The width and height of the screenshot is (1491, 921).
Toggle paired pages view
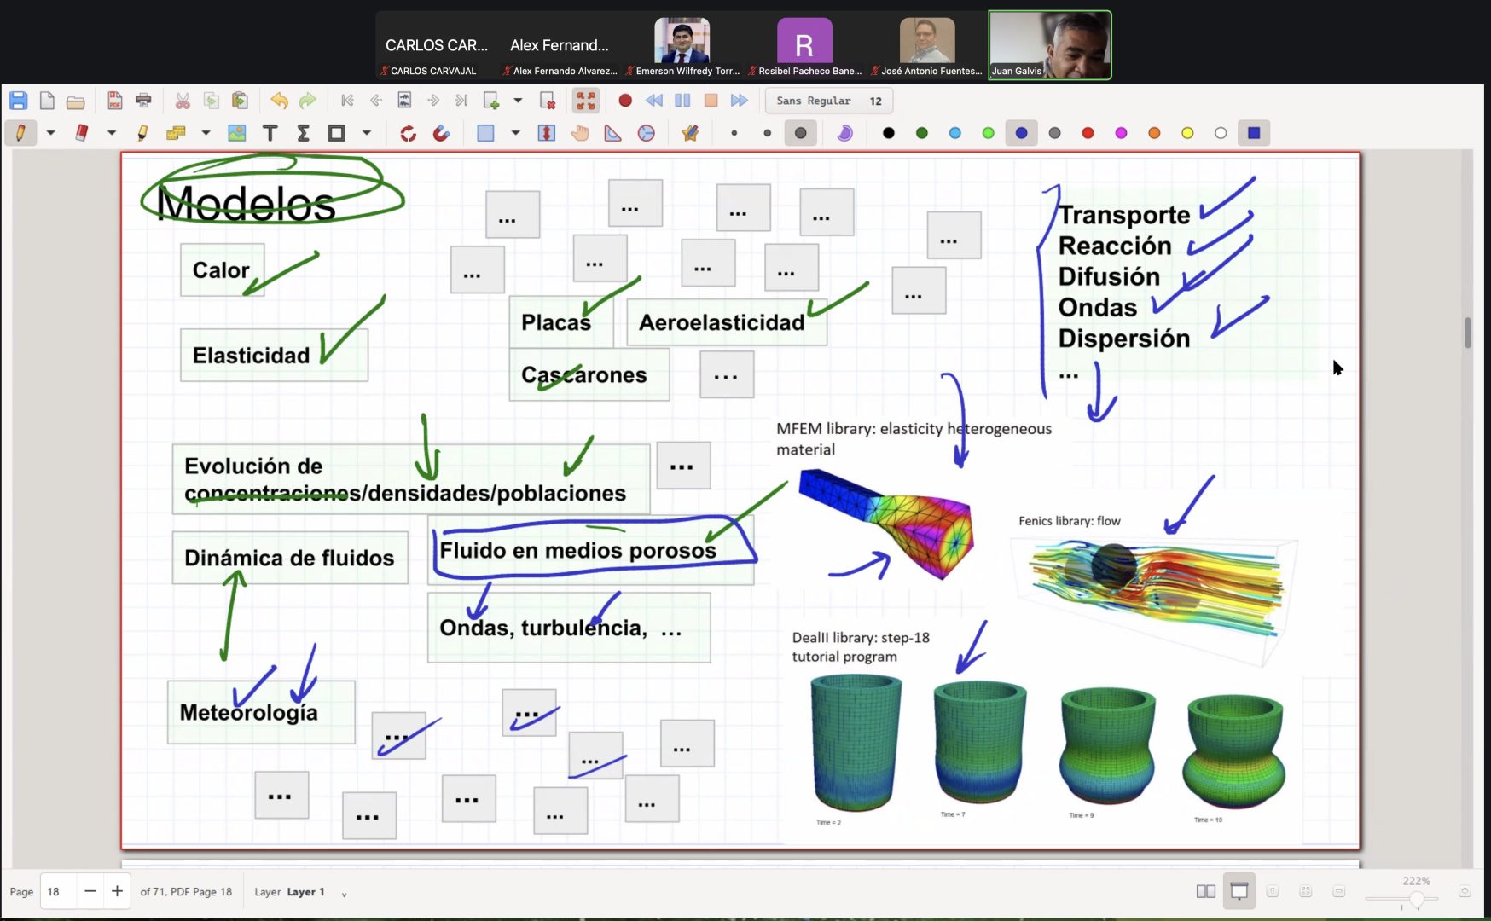pos(1205,891)
